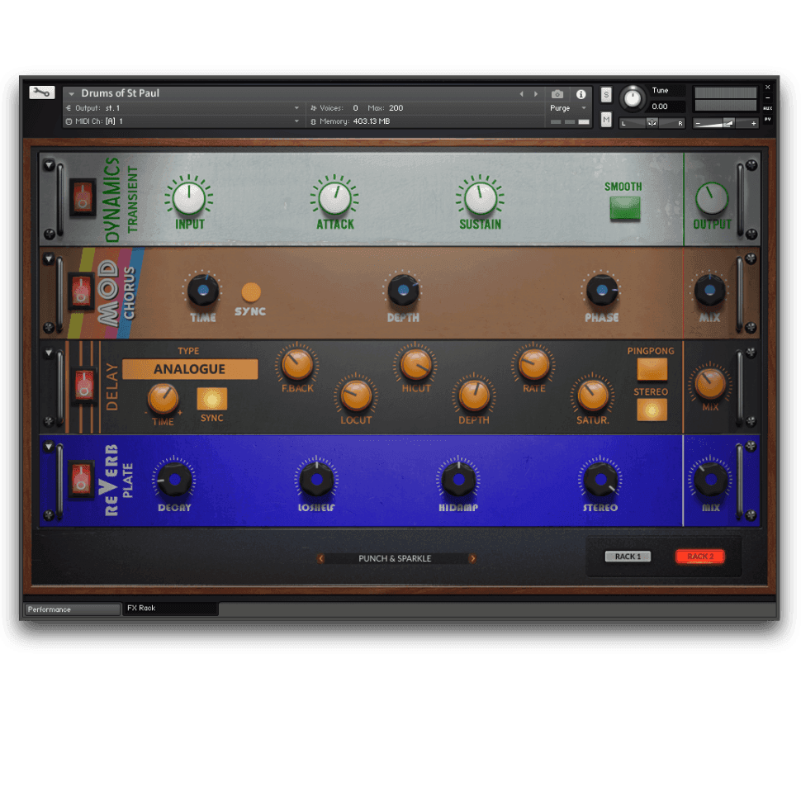Click the Delay RATE knob
The height and width of the screenshot is (801, 801).
(x=533, y=364)
